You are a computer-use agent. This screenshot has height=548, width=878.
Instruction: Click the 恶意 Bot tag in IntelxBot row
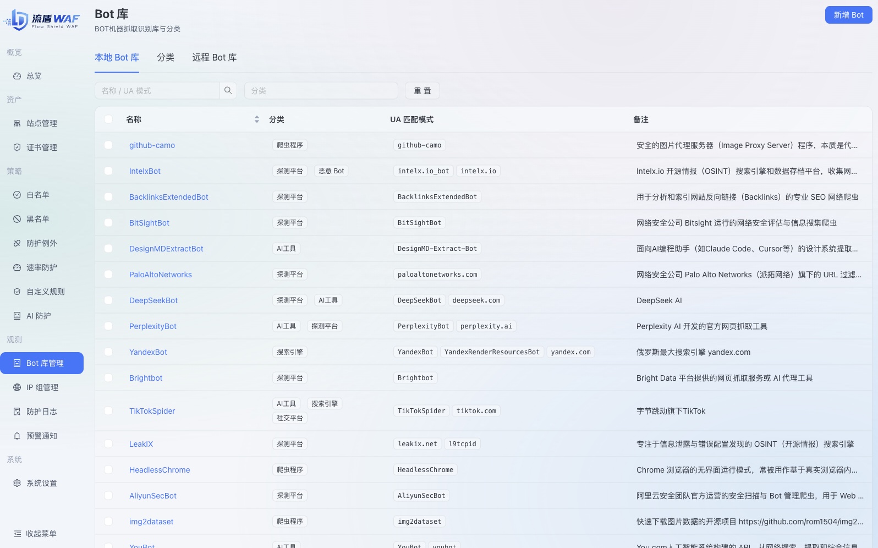click(x=331, y=171)
